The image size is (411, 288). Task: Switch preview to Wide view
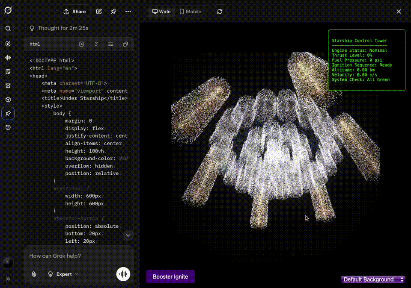[161, 12]
